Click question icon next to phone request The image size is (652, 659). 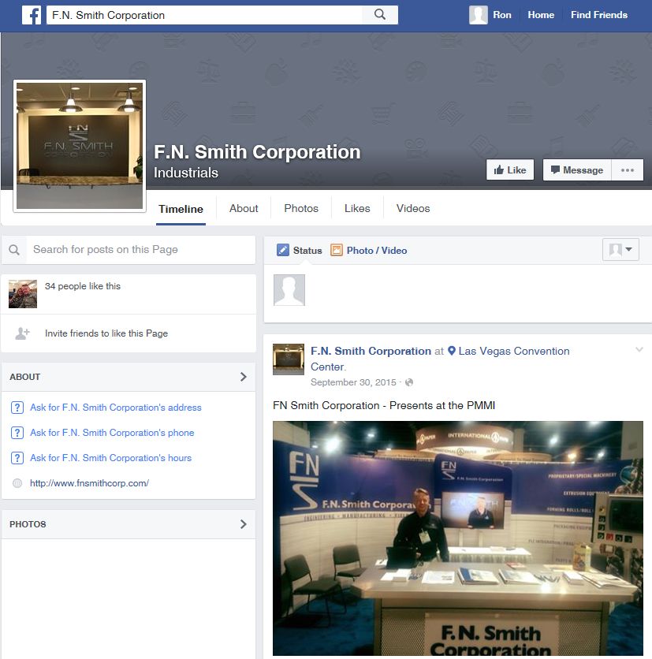tap(17, 433)
